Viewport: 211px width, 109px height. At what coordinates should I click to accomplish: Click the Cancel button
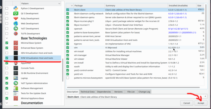click(187, 103)
